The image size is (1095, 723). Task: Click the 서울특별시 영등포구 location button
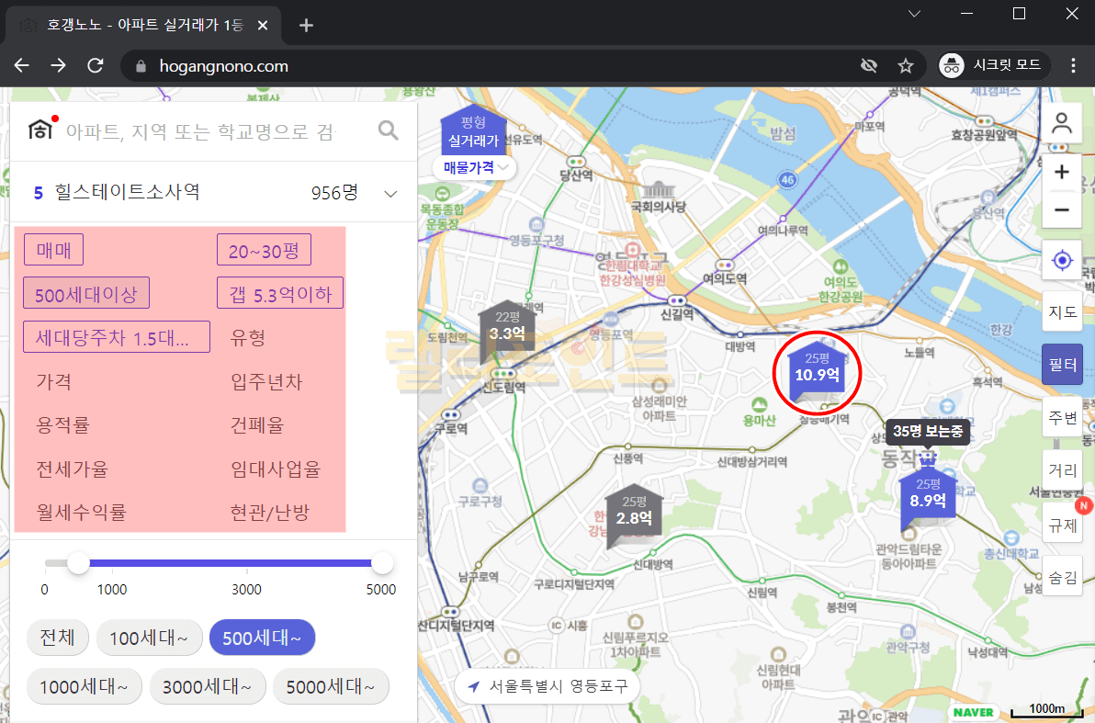click(x=547, y=686)
